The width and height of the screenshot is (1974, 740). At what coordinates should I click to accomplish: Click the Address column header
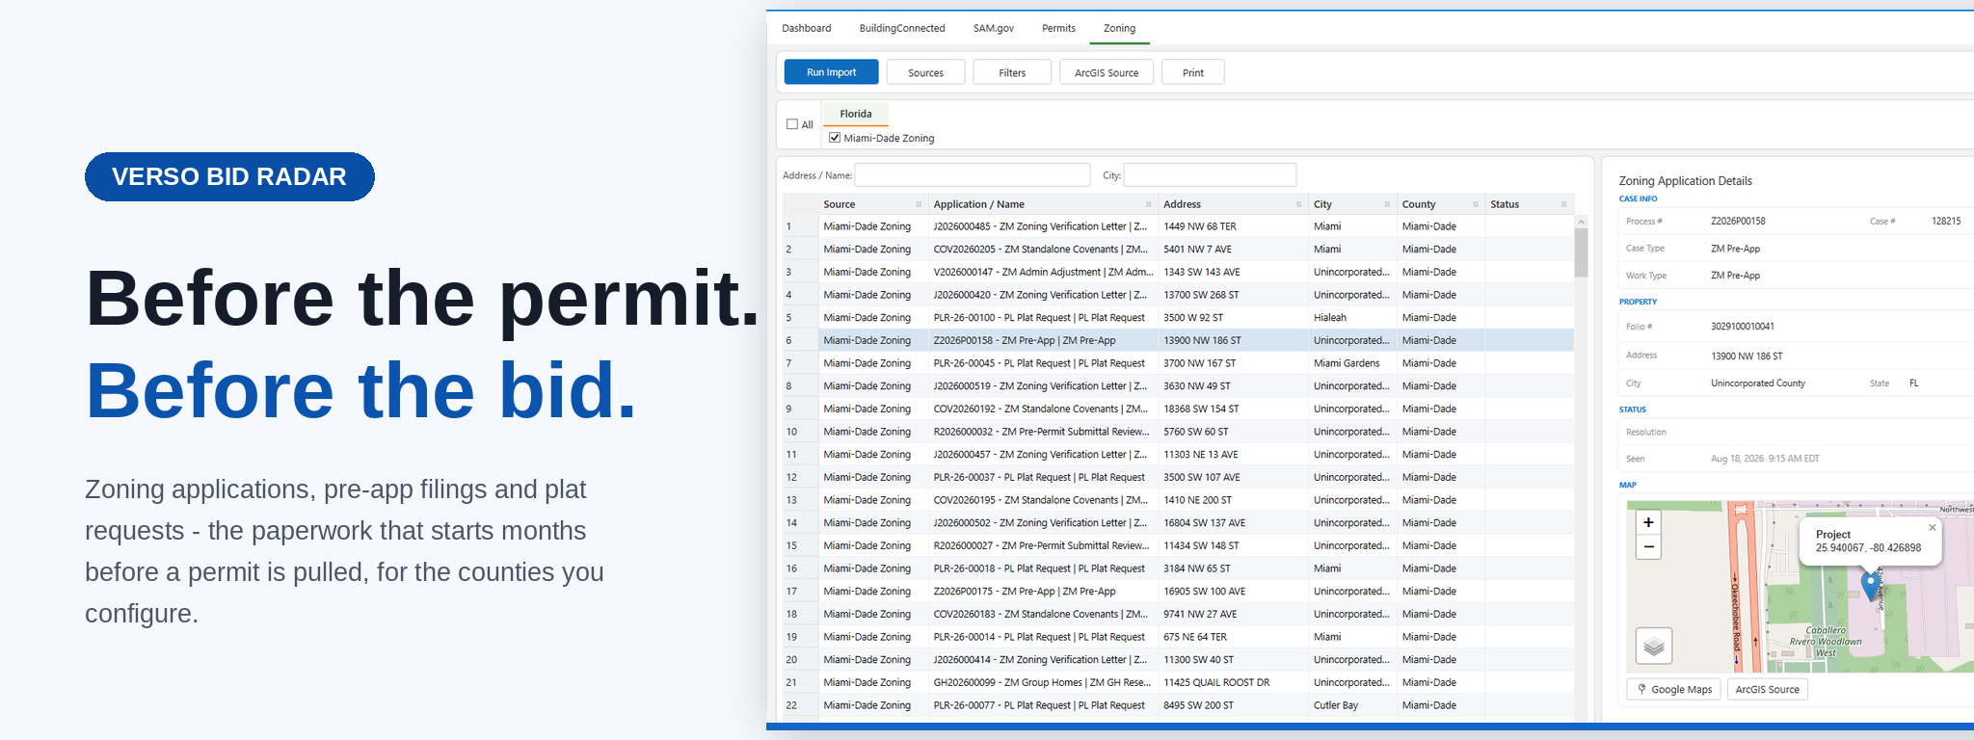tap(1233, 204)
